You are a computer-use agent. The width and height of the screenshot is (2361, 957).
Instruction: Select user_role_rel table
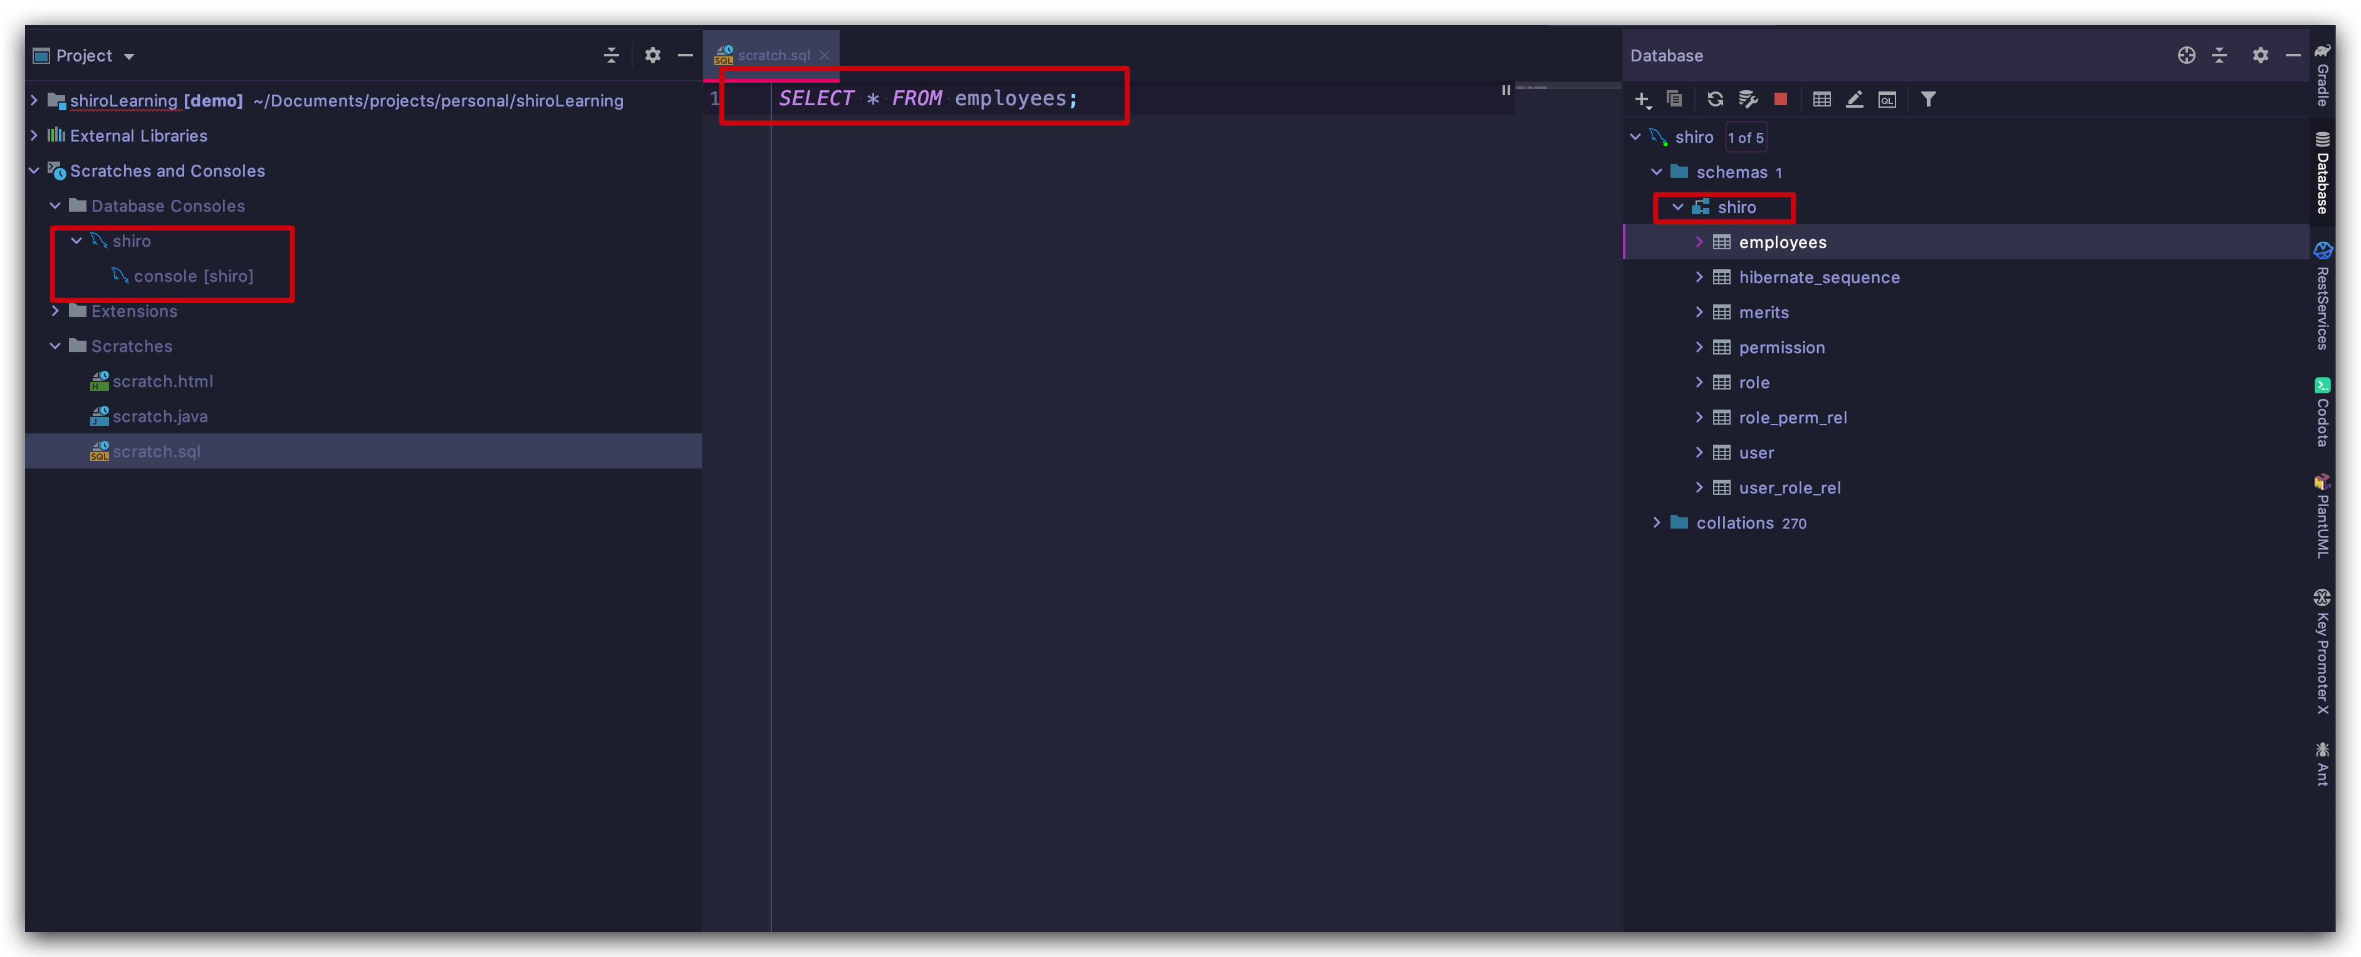click(x=1789, y=487)
